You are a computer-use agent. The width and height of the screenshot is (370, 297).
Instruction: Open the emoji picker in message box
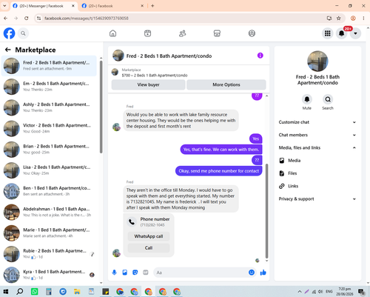[x=252, y=273]
